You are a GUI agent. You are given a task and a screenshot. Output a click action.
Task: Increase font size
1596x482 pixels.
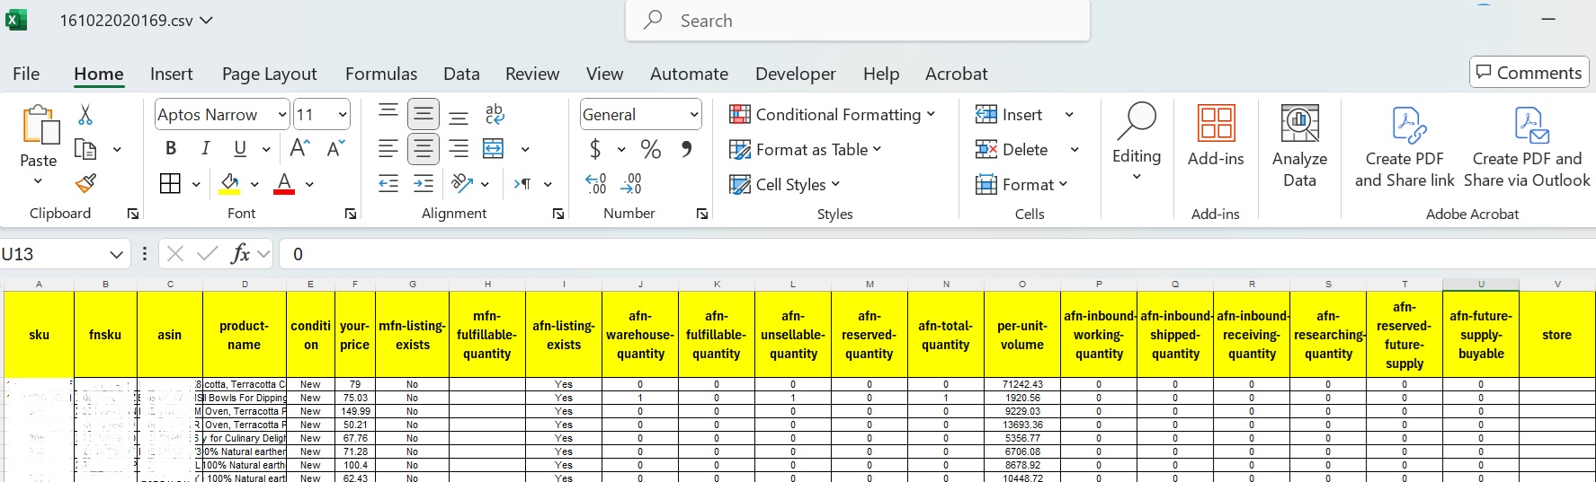[300, 148]
